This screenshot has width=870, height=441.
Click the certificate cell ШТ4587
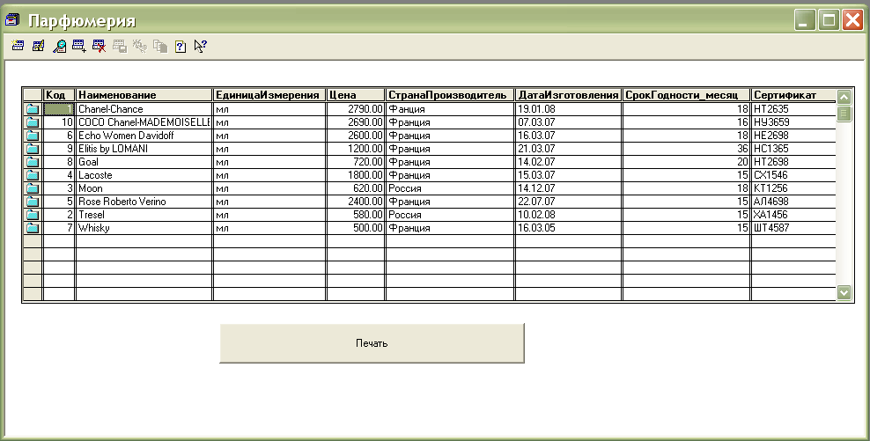[793, 228]
